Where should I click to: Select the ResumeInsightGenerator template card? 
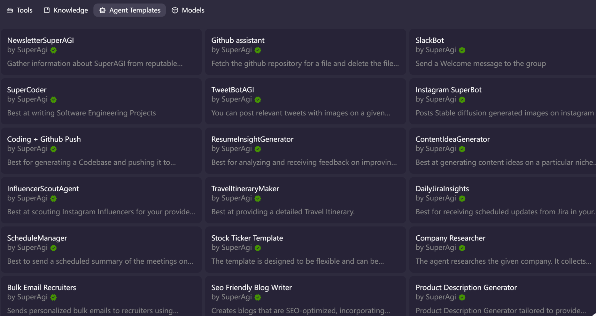[305, 151]
